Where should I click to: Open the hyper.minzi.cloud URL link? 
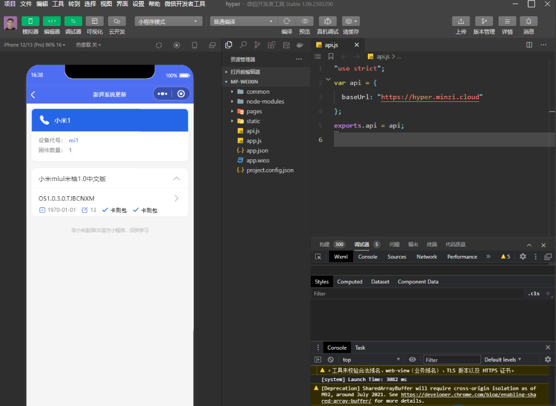[430, 97]
